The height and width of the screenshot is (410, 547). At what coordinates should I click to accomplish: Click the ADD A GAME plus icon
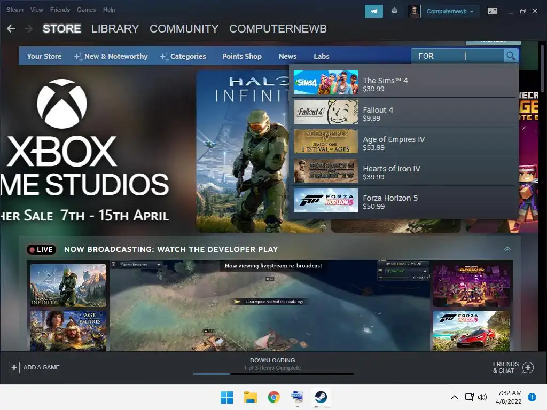point(14,367)
